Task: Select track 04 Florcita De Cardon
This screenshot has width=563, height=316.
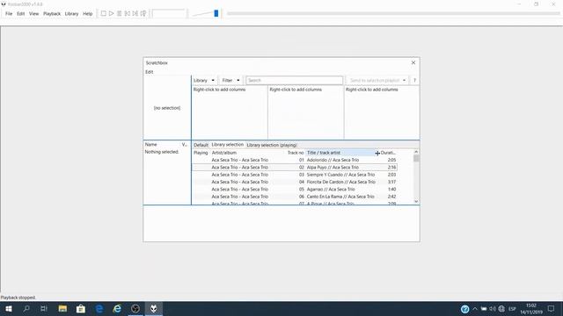Action: point(295,182)
